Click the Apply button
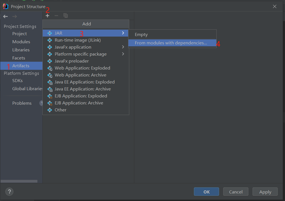Viewport: 285px width, 201px height. pyautogui.click(x=265, y=192)
